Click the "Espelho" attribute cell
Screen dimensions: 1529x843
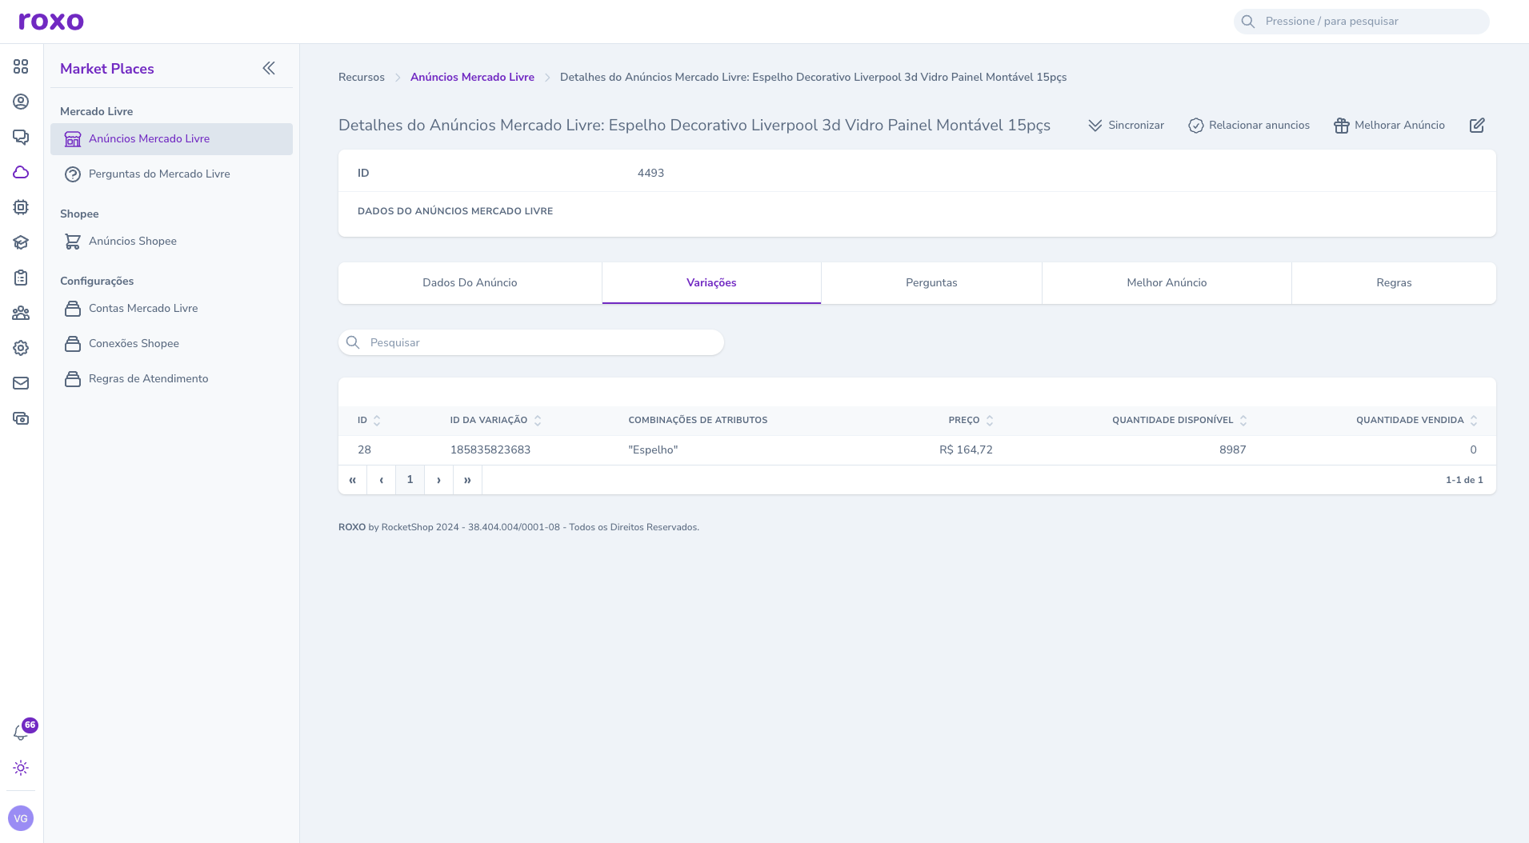(653, 449)
